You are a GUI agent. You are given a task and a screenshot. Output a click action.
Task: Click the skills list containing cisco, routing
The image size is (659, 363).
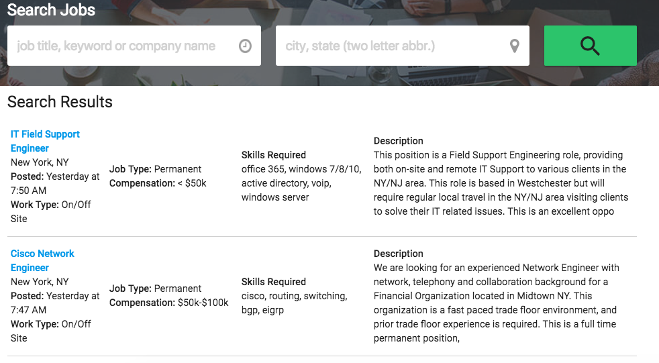click(x=294, y=303)
